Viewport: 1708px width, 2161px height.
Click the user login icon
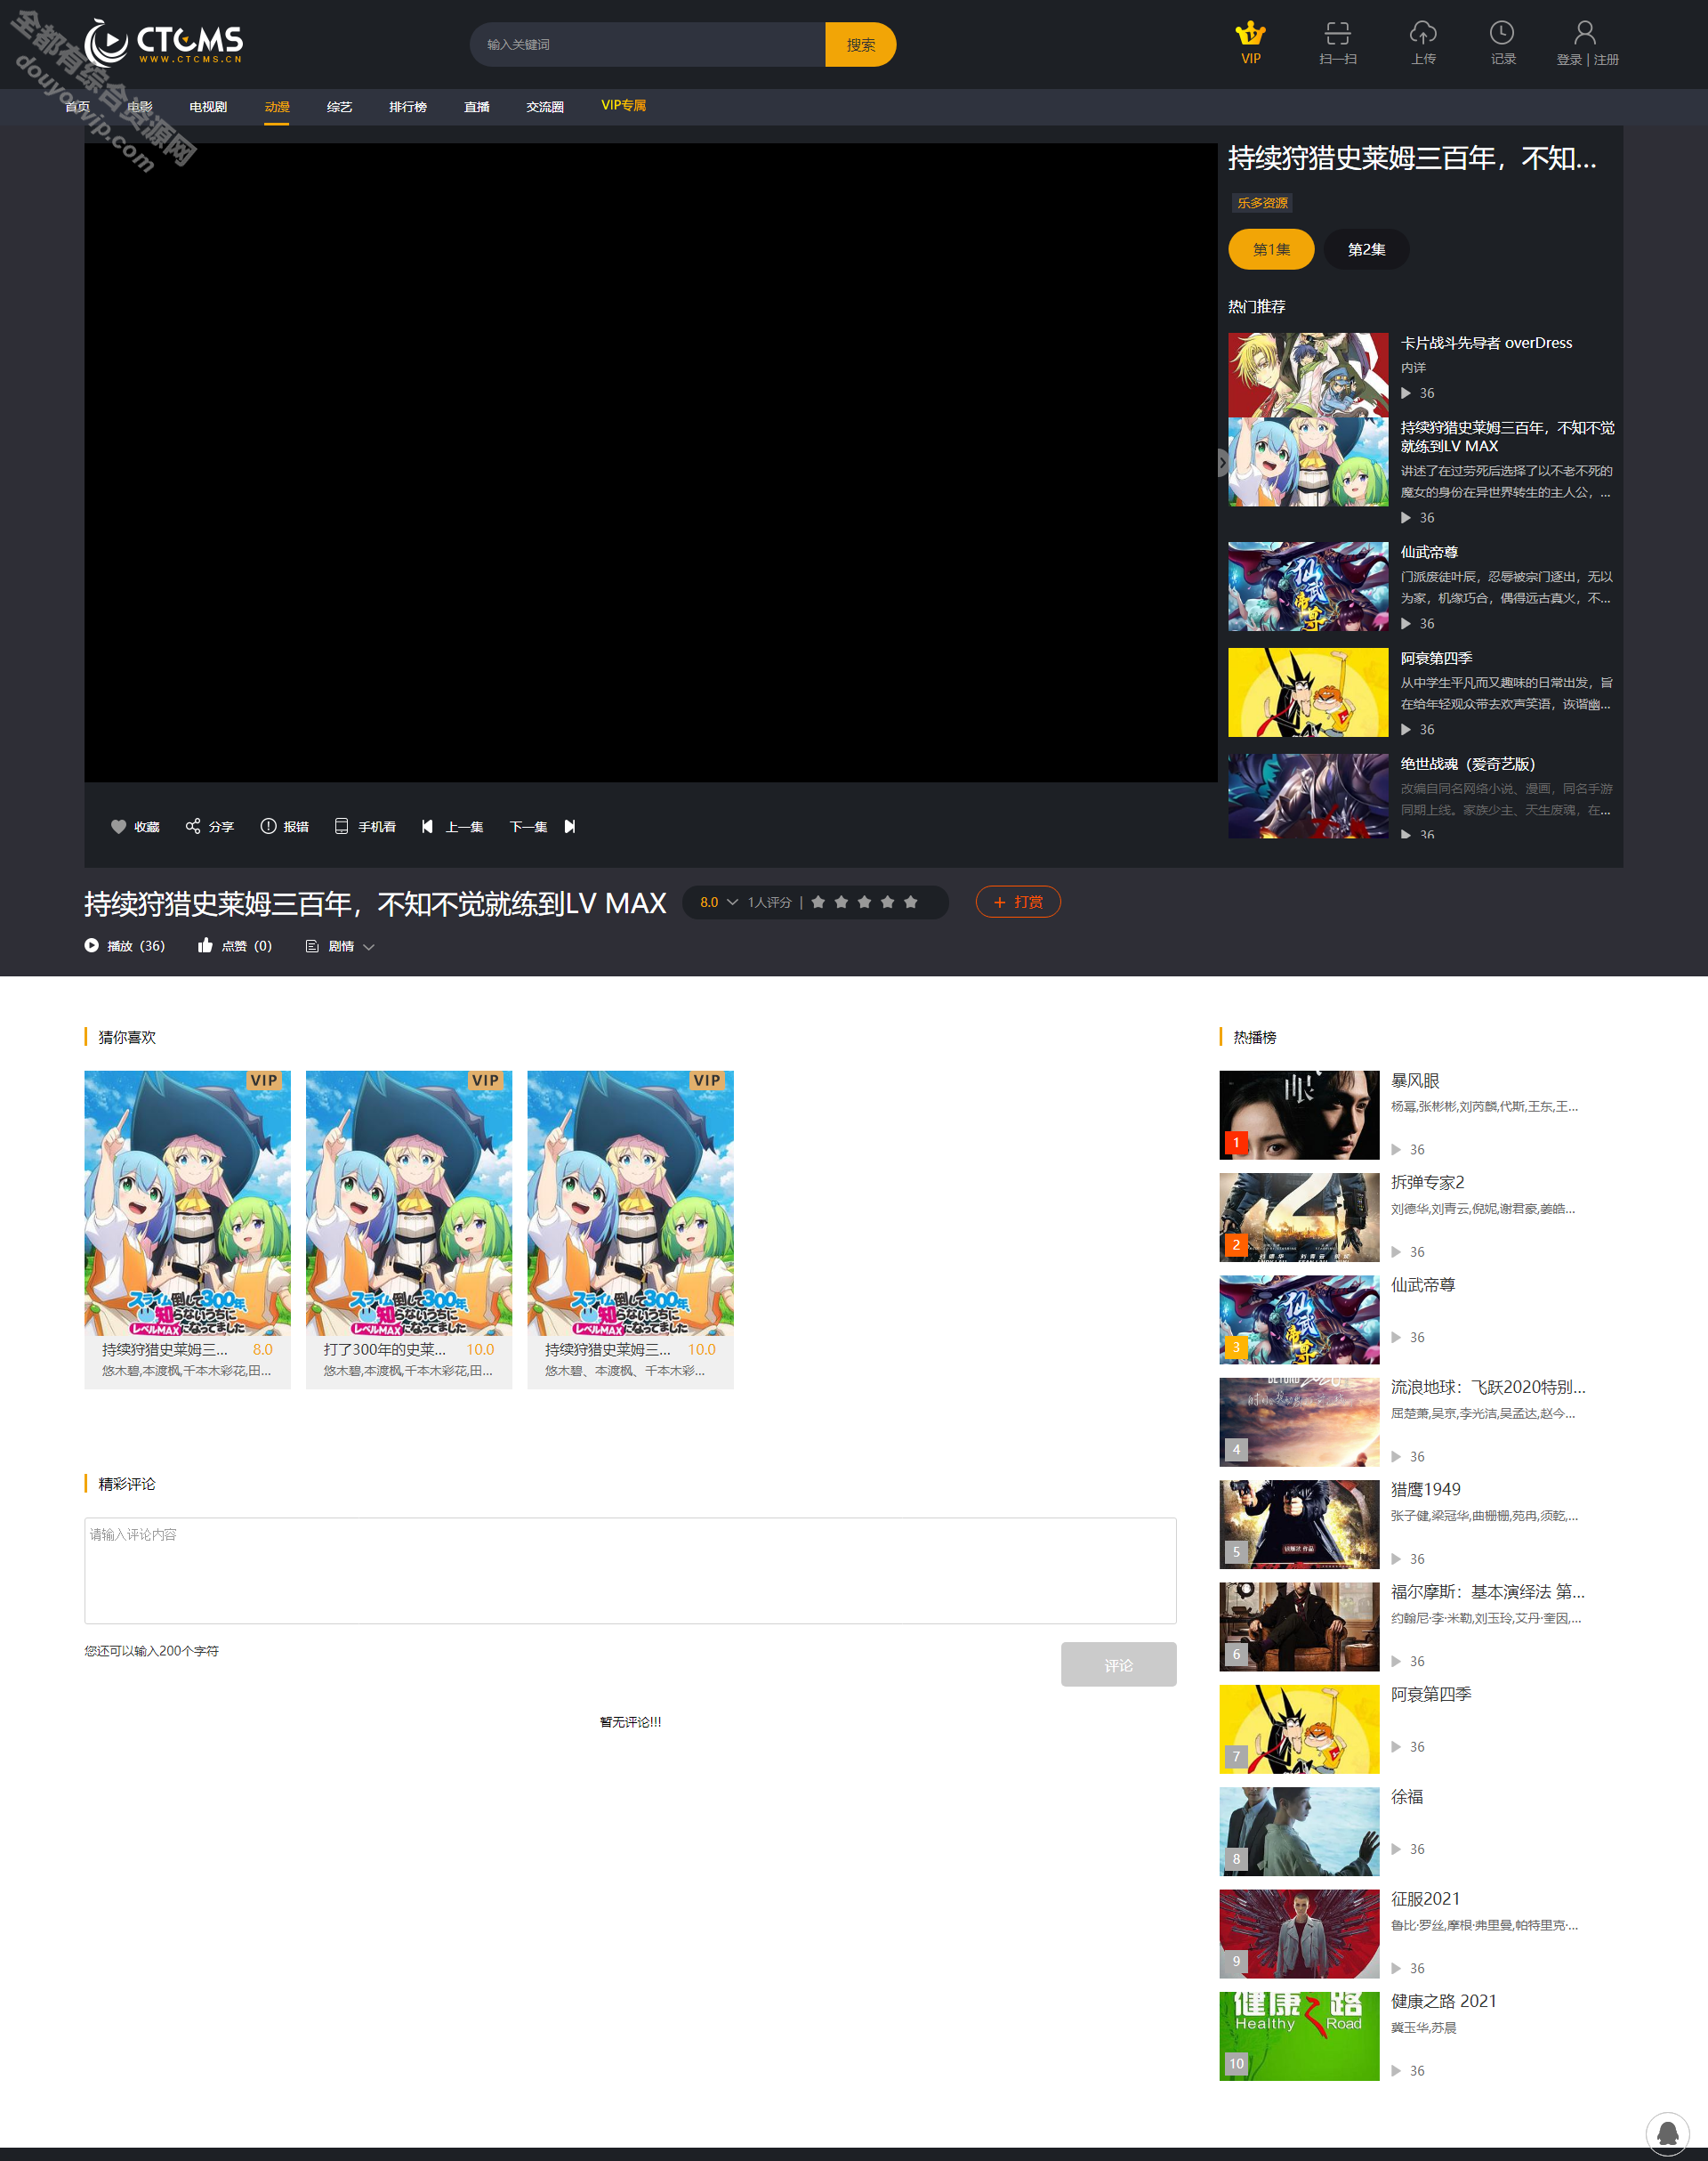pyautogui.click(x=1584, y=33)
